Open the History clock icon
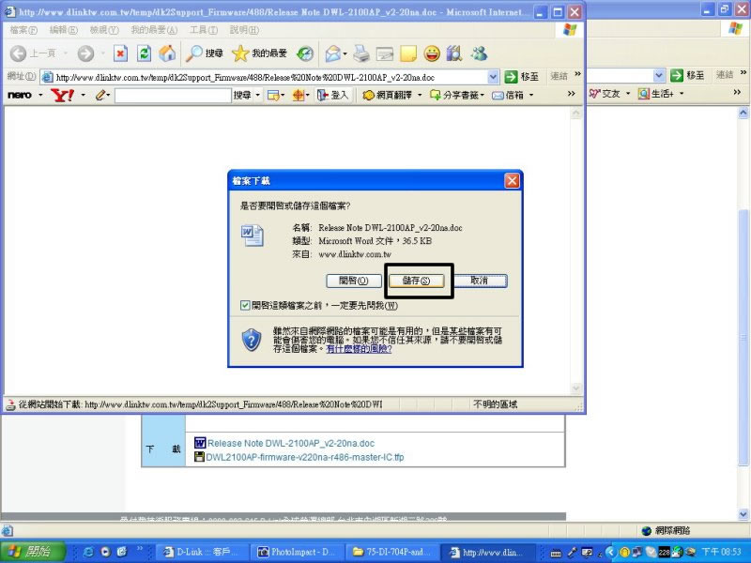Screen dimensions: 751x563 click(305, 53)
